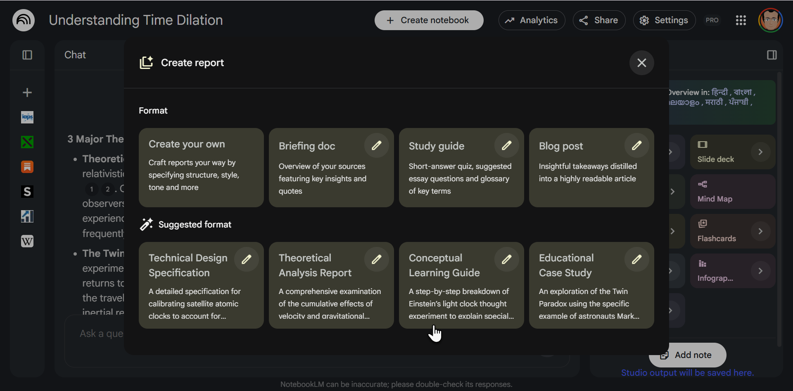Choose the Blog post card
793x391 pixels.
591,168
